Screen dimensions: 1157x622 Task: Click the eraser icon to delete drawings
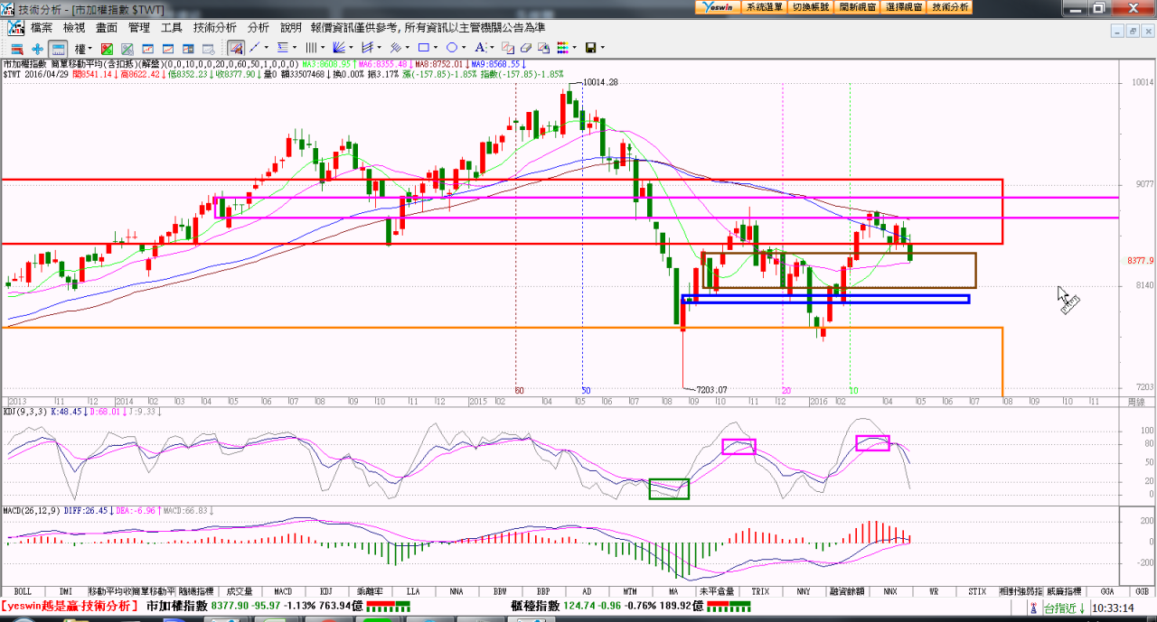point(525,48)
